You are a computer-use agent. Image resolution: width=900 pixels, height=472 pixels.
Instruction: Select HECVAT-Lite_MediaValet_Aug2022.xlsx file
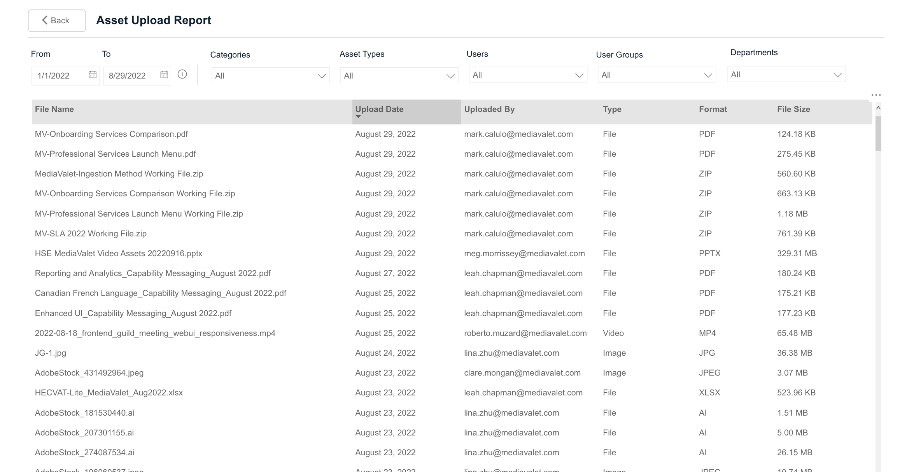coord(109,393)
